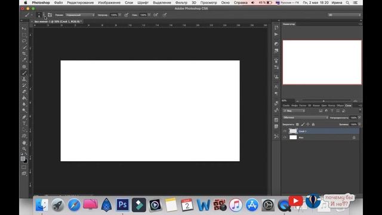Screen dimensions: 382x215
Task: Click the Navigator zoom slider handle
Action: pos(324,101)
